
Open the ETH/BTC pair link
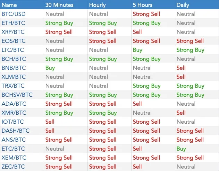14,23
